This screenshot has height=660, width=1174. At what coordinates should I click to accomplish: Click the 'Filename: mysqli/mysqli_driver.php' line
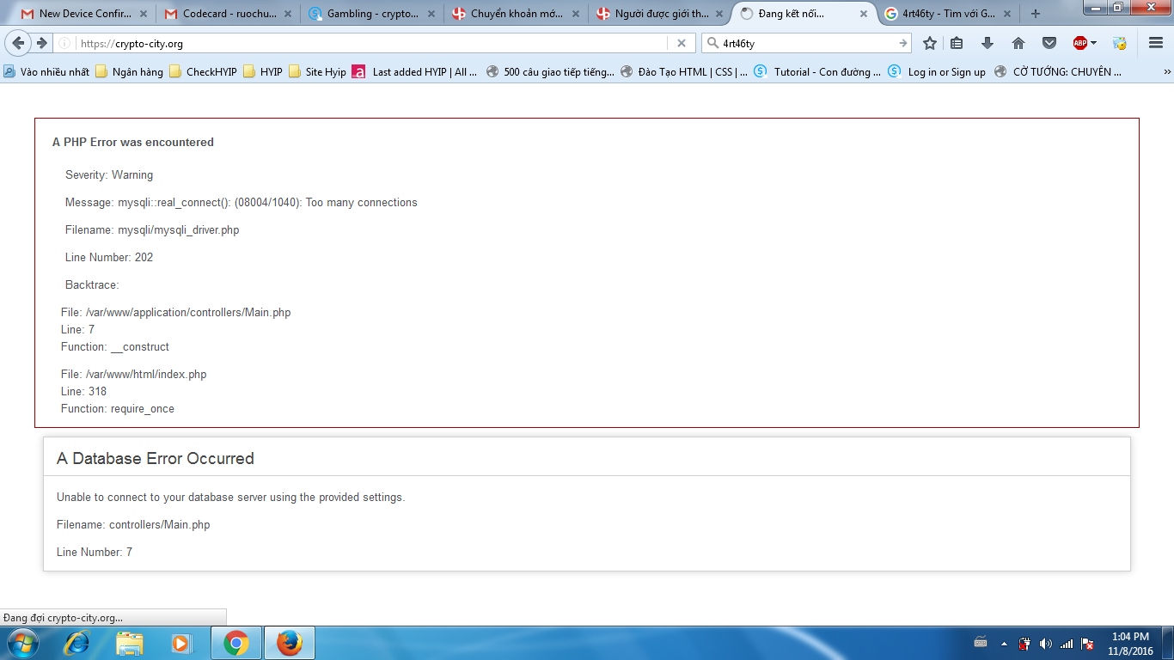[x=152, y=229]
